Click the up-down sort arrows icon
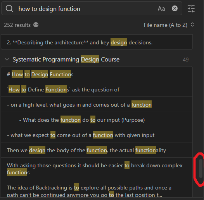 [x=192, y=25]
